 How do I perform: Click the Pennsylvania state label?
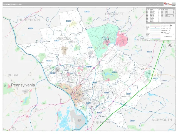(x=23, y=85)
